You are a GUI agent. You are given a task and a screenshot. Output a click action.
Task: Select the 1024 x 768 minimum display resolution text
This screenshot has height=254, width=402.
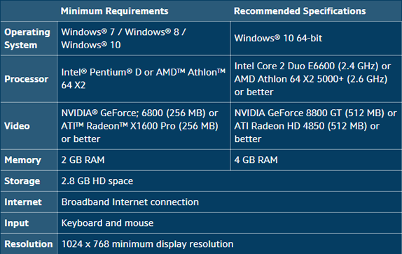click(x=147, y=244)
